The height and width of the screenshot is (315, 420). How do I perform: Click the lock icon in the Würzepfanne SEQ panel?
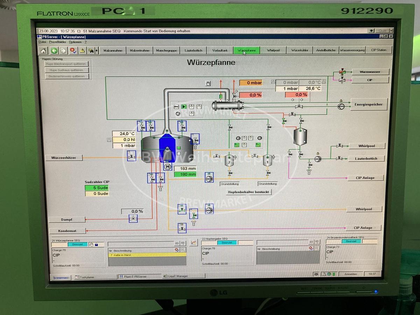pos(96,245)
